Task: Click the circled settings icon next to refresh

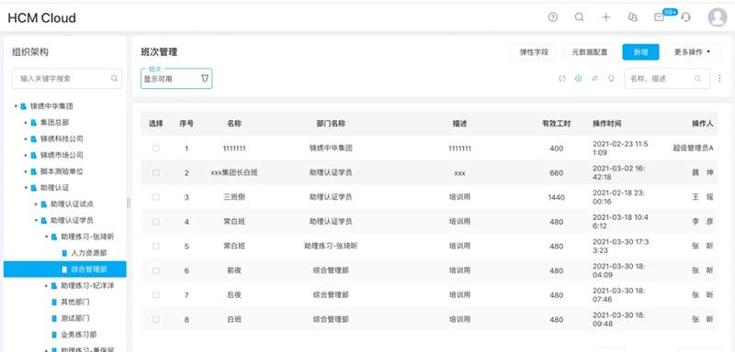Action: [579, 79]
